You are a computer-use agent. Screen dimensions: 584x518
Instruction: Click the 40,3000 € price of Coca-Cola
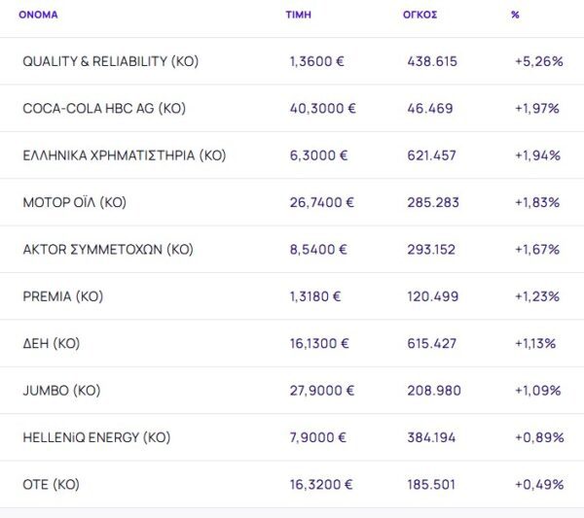tap(322, 108)
